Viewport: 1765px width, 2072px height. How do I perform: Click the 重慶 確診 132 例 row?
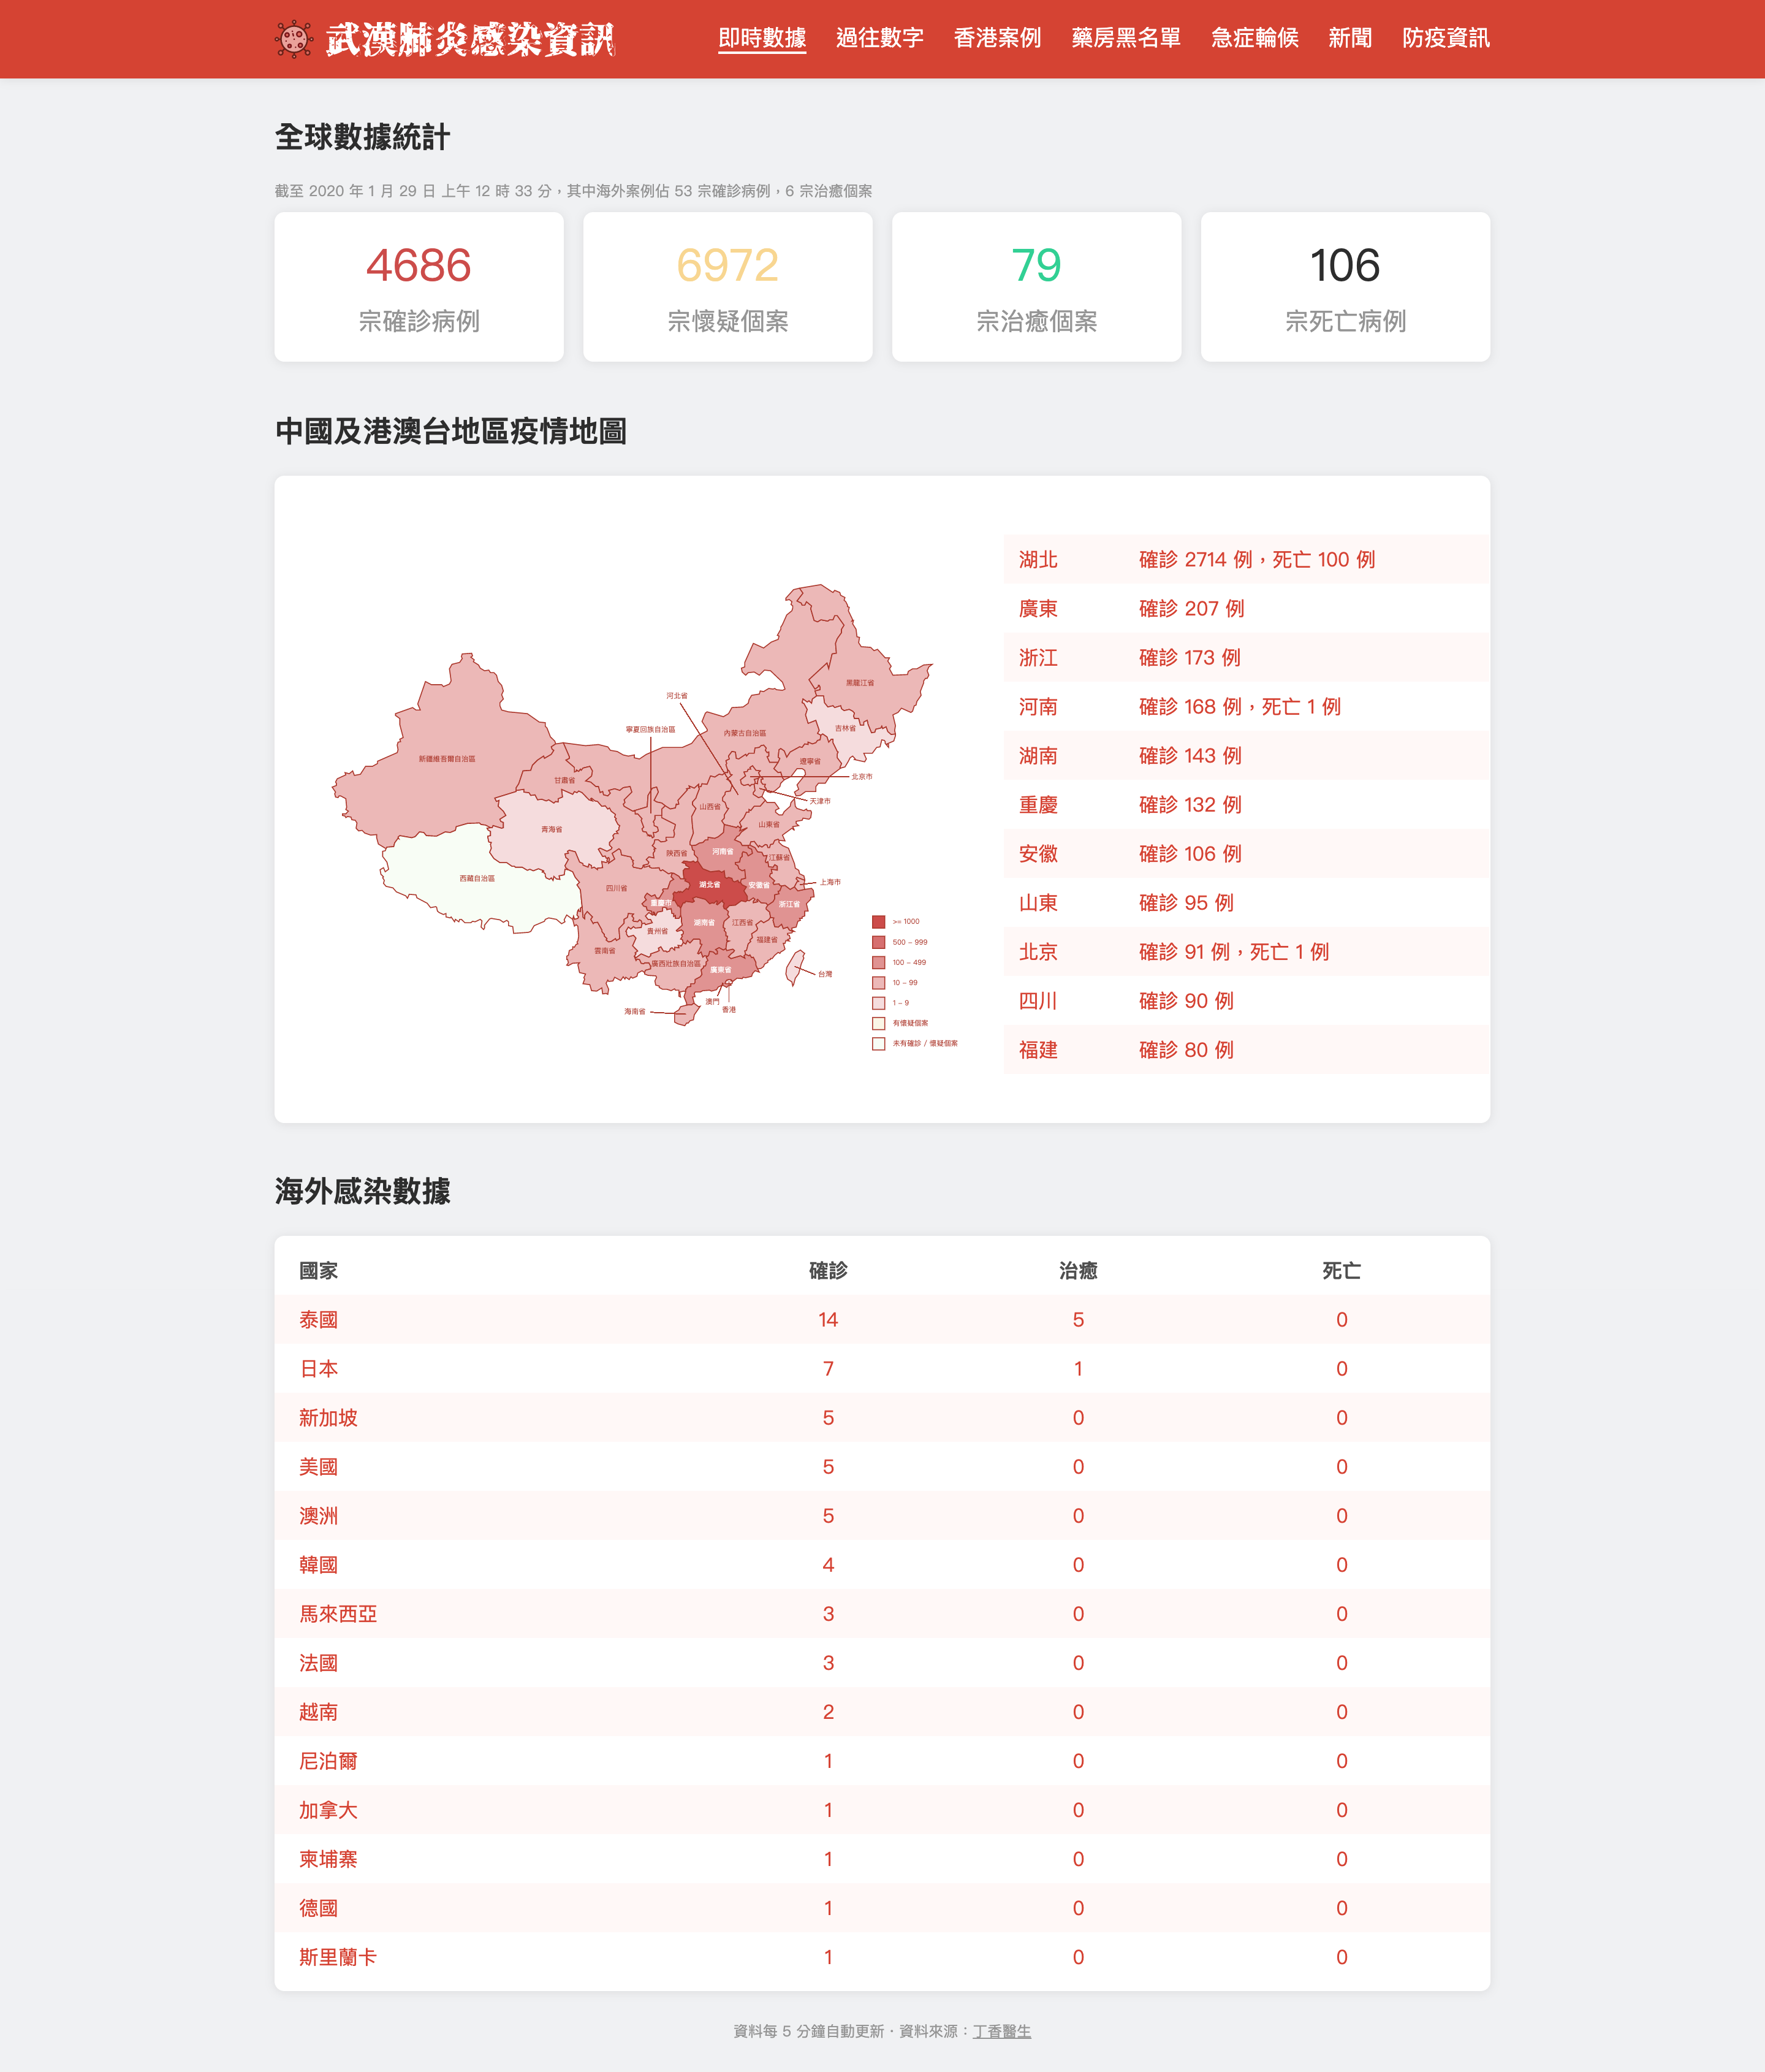coord(1247,805)
